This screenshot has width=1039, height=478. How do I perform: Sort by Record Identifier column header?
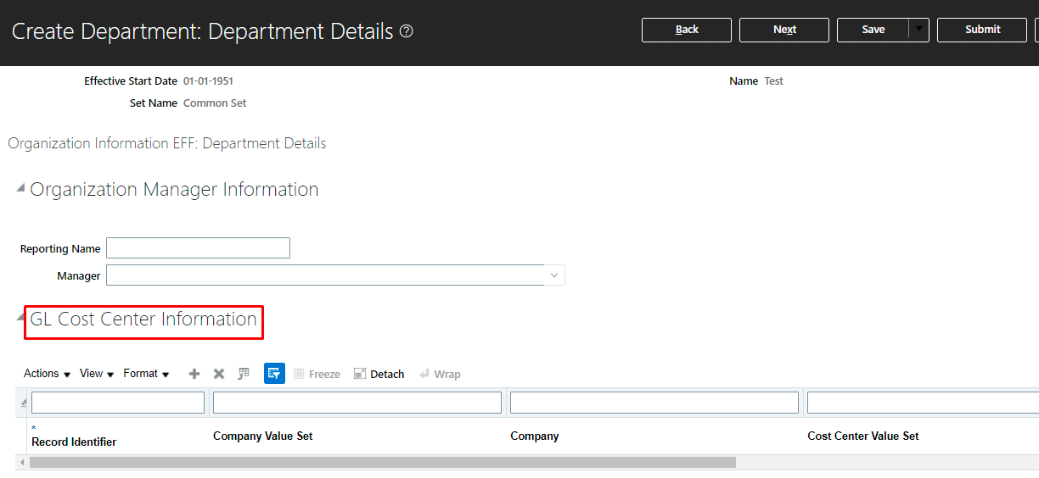74,442
